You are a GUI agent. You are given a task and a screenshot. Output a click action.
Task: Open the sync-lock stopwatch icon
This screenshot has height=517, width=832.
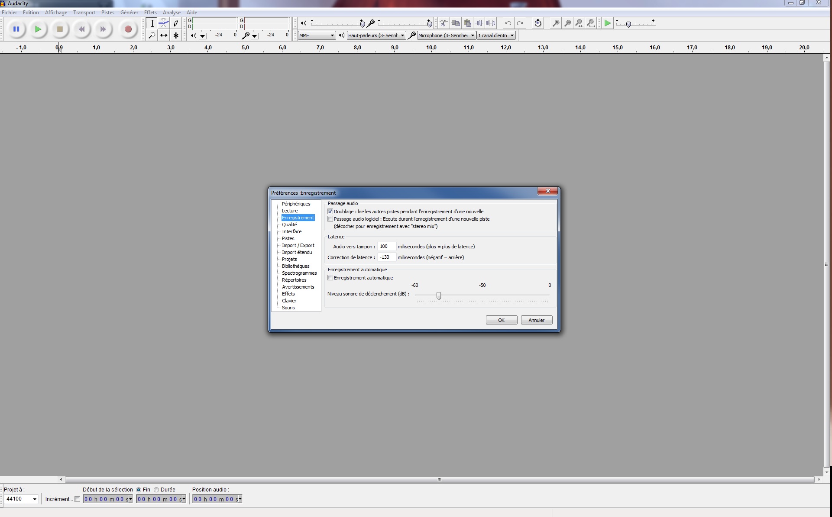pyautogui.click(x=537, y=23)
